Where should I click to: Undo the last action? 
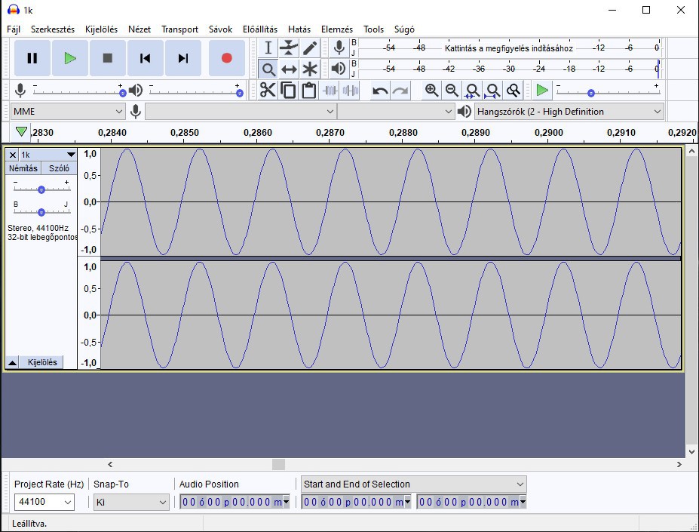[x=380, y=91]
